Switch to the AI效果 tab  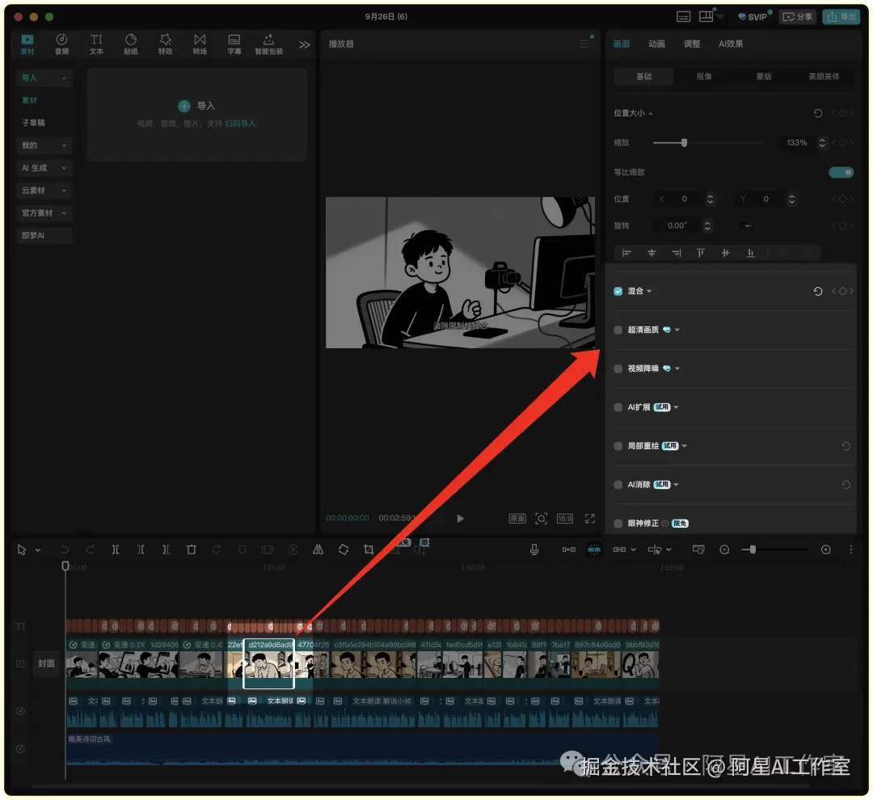point(731,44)
